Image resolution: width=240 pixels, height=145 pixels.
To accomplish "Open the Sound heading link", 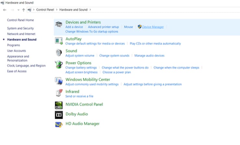I will (71, 51).
